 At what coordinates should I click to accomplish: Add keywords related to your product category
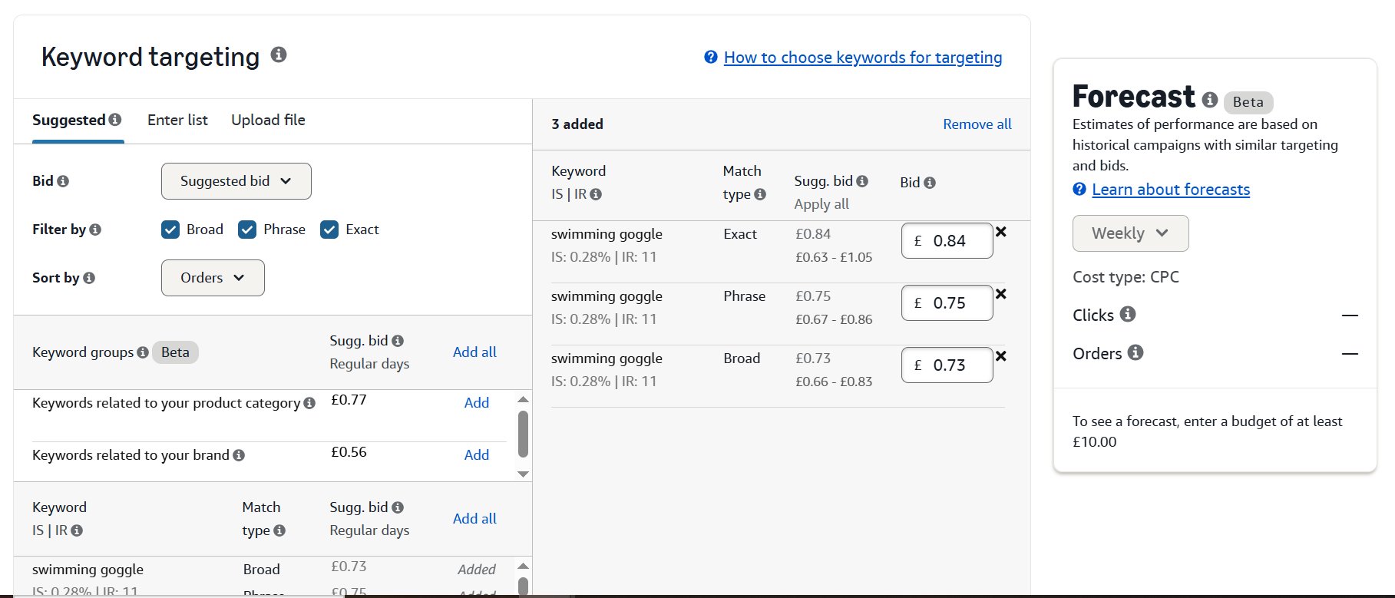(x=477, y=403)
